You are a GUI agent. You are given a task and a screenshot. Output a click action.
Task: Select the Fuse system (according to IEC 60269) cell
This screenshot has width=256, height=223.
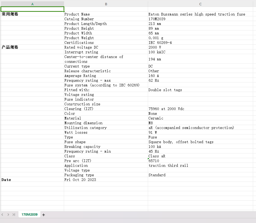[106, 85]
